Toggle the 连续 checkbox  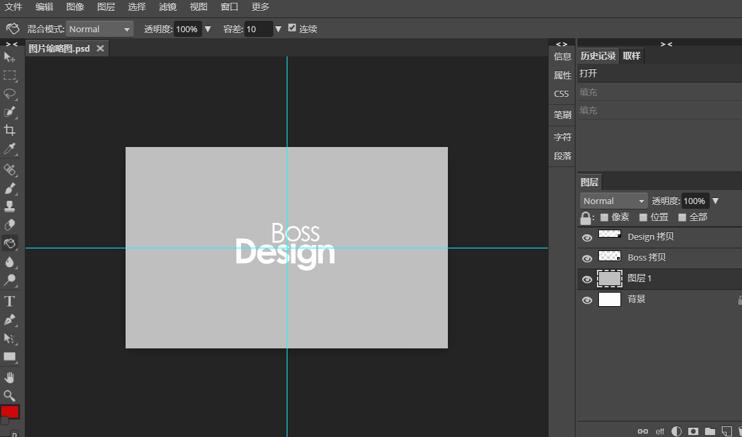(292, 28)
